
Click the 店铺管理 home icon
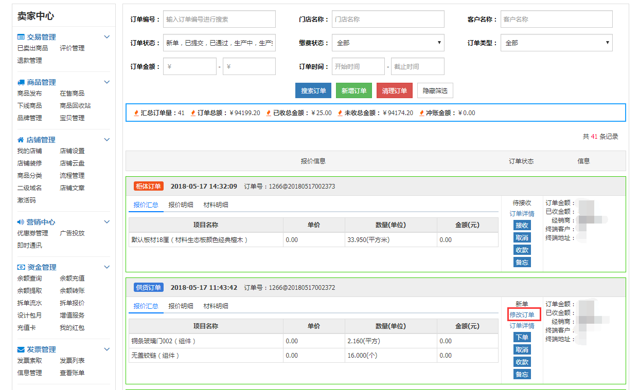coord(21,140)
